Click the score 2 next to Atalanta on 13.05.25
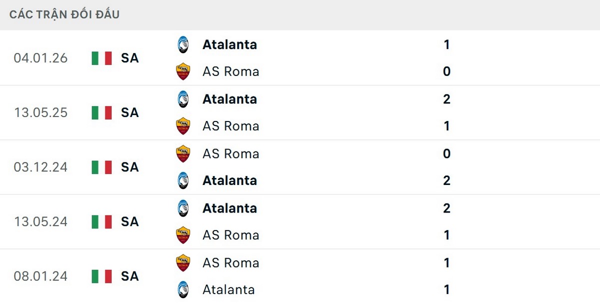 (x=446, y=99)
